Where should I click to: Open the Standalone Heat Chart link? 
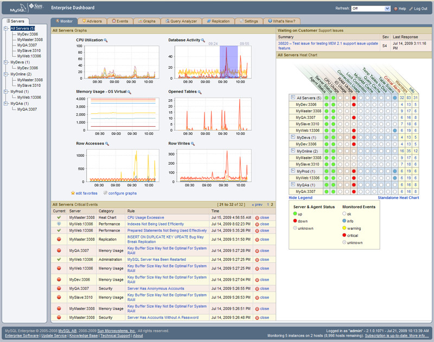click(x=398, y=198)
